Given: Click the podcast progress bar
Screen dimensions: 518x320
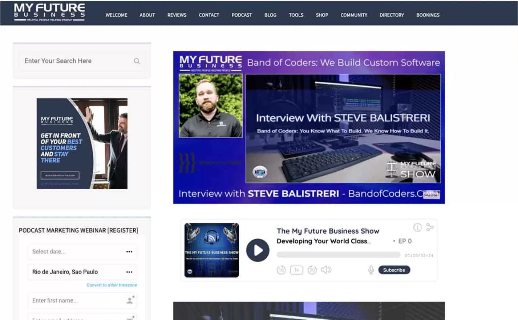Looking at the screenshot, I should pos(338,255).
